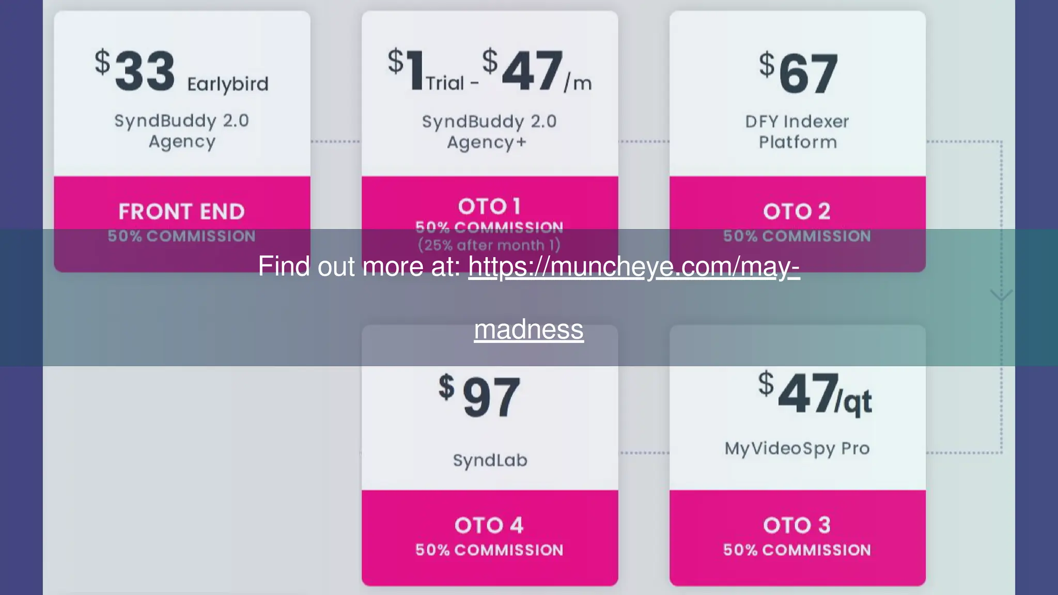The height and width of the screenshot is (595, 1058).
Task: Click the $33 Earlybird price
Action: [181, 71]
